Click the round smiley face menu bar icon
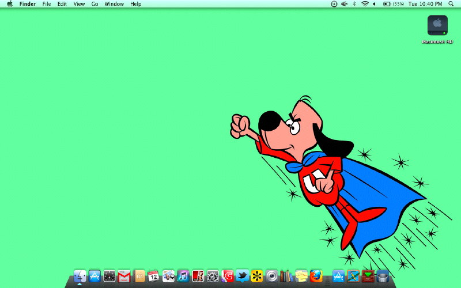The height and width of the screenshot is (288, 461). (334, 4)
